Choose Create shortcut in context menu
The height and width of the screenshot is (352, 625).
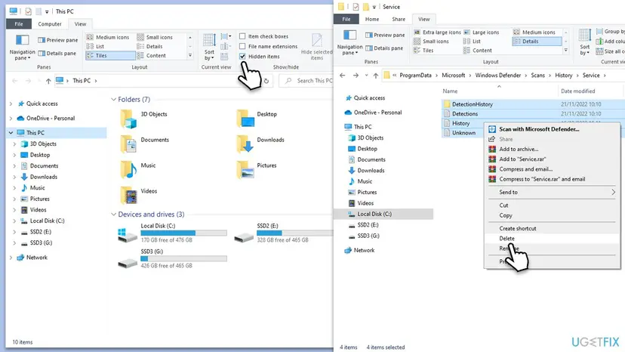pos(552,228)
